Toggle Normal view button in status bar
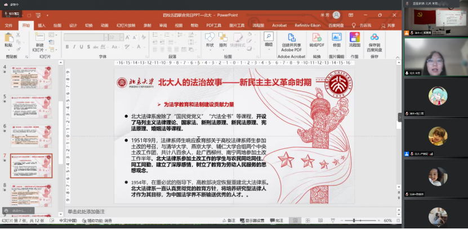This screenshot has width=468, height=229. click(x=295, y=221)
